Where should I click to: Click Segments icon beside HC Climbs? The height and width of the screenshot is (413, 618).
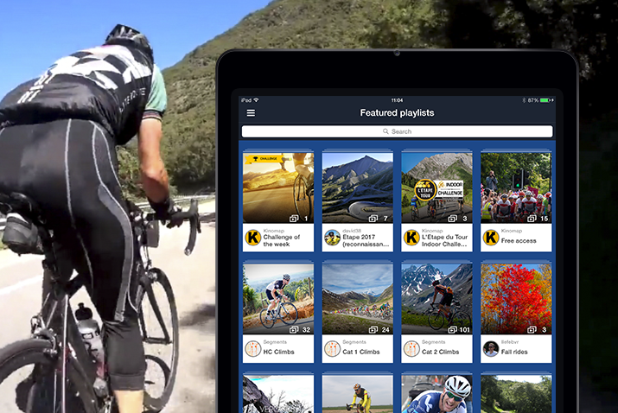[x=253, y=349]
